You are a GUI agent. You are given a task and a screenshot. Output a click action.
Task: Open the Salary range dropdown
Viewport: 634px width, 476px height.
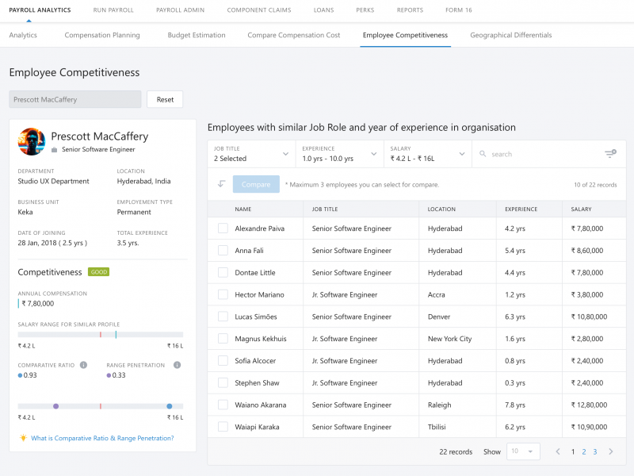(428, 154)
